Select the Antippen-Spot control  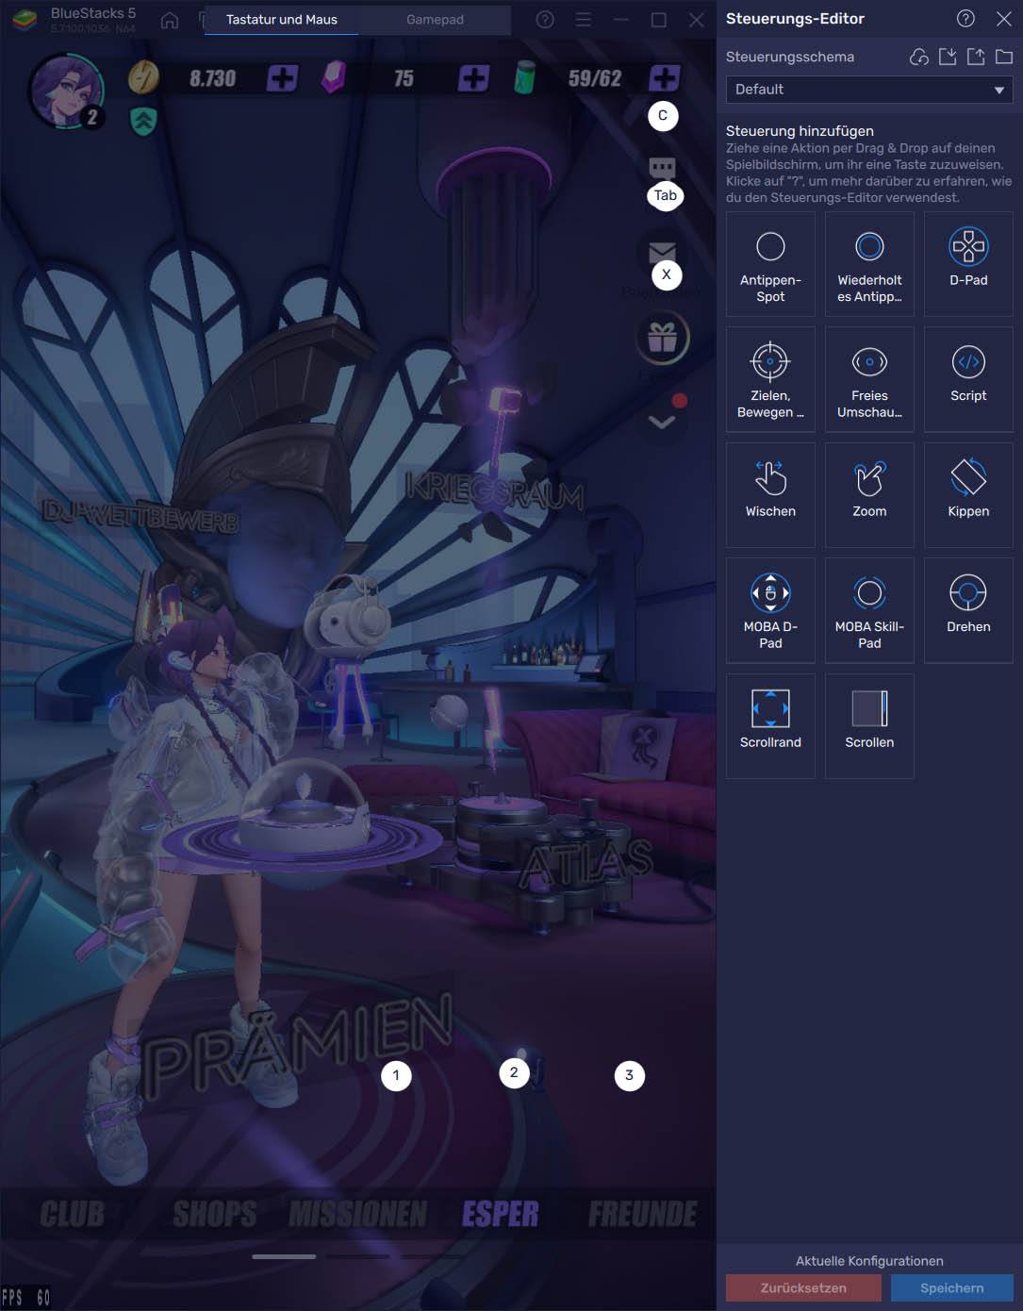pos(769,263)
